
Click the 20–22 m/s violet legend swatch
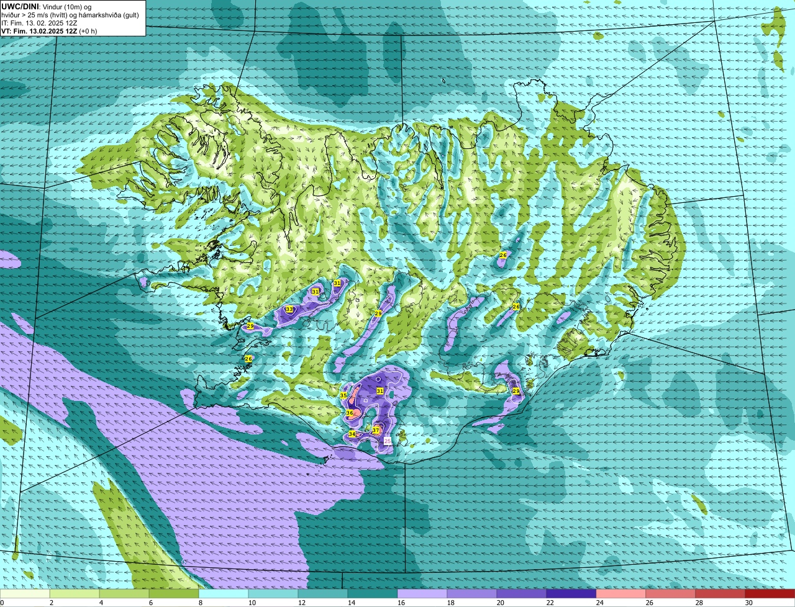click(x=522, y=594)
